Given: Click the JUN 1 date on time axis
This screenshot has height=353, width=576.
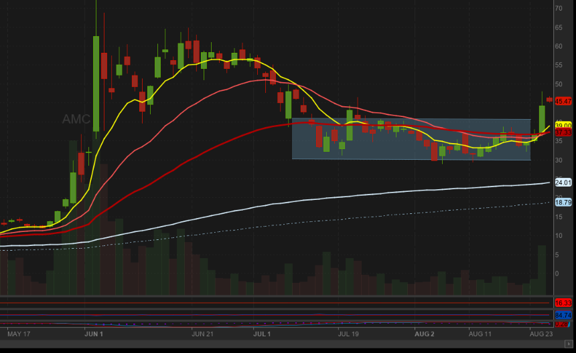Looking at the screenshot, I should [94, 333].
